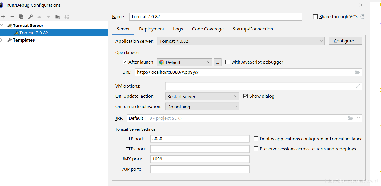This screenshot has width=381, height=186.
Task: Click the Open browser section label
Action: point(127,52)
